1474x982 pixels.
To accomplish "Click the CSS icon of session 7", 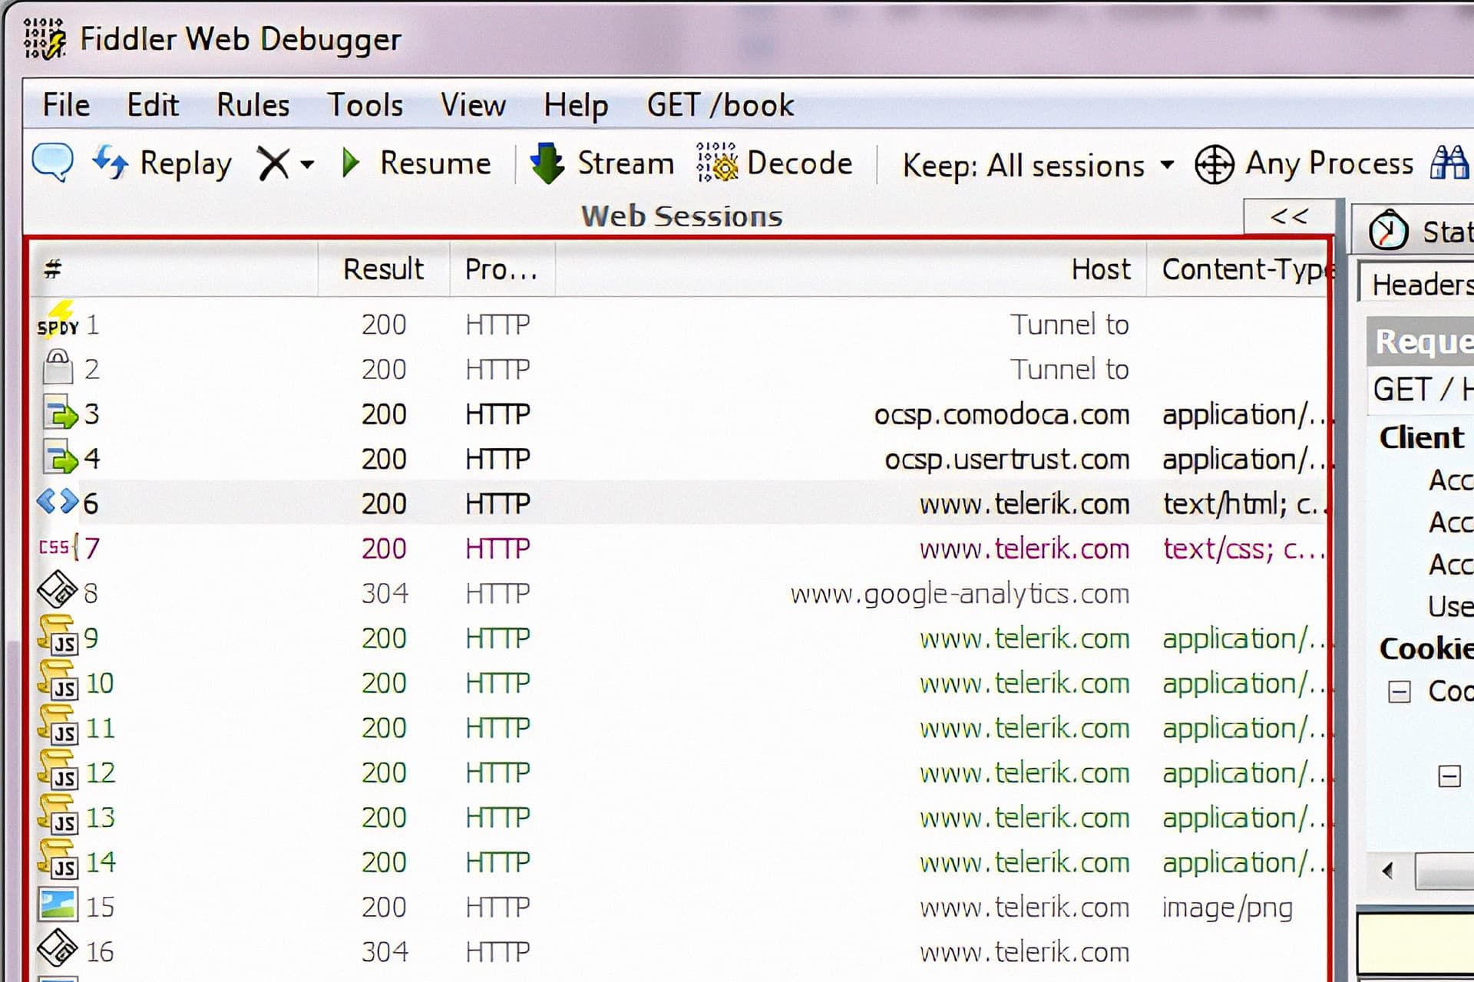I will (58, 547).
